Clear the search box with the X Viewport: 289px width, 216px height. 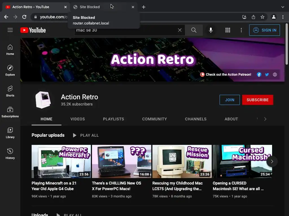coord(180,30)
